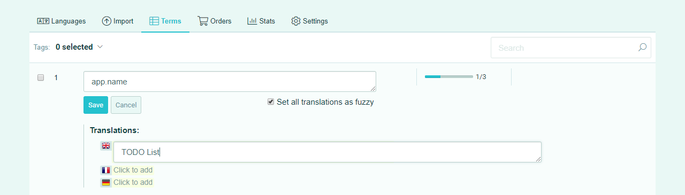Viewport: 685px width, 195px height.
Task: Click the English translation text box
Action: tap(328, 152)
